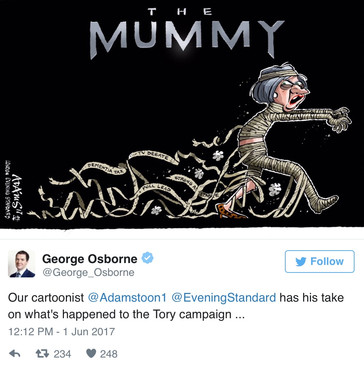This screenshot has width=364, height=370.
Task: Click the Poll Lead bandage label
Action: click(156, 187)
